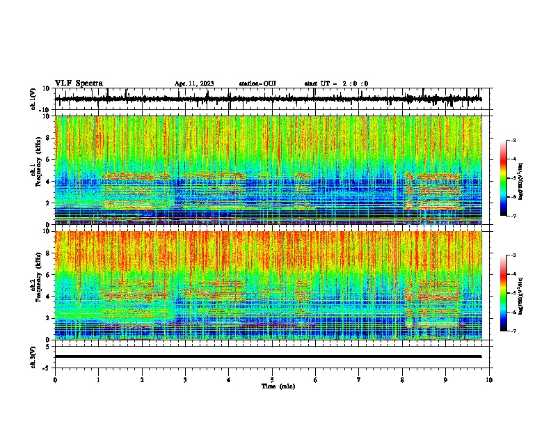Viewport: 551px width, 426px height.
Task: Click time axis tick label '3'
Action: click(x=185, y=380)
